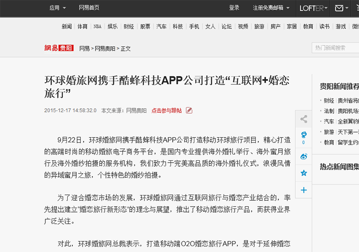Click 网易贵阳 breadcrumb link
This screenshot has height=252, width=359.
tap(105, 49)
